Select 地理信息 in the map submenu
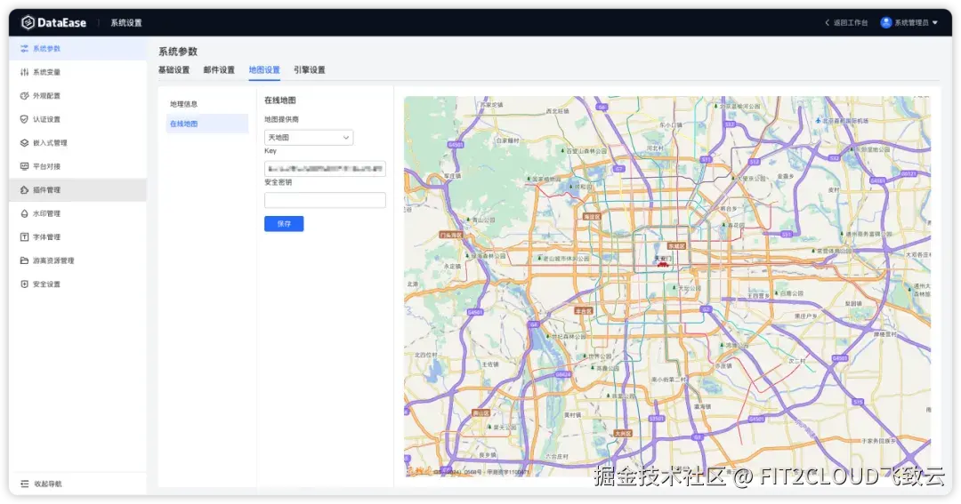The height and width of the screenshot is (504, 961). [x=206, y=104]
